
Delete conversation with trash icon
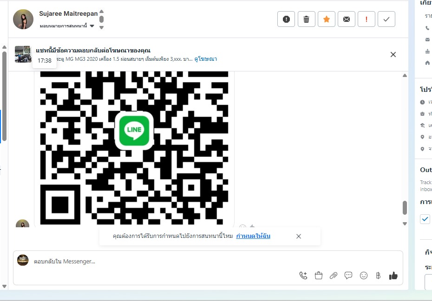point(307,19)
